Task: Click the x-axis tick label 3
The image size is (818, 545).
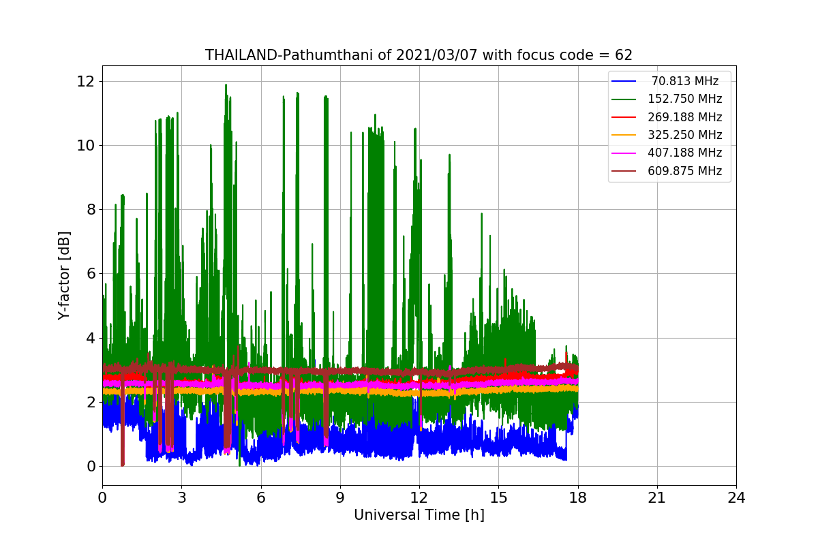Action: [x=181, y=498]
